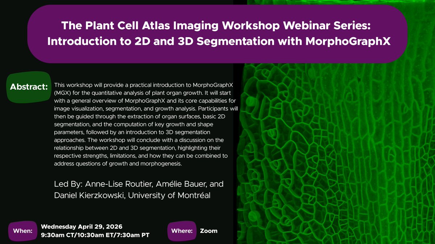Click the title line "Introduction to 2D and 3D Segmentation with MorphoGraphX"
Viewport: 435px width, 244px height.
pyautogui.click(x=219, y=42)
